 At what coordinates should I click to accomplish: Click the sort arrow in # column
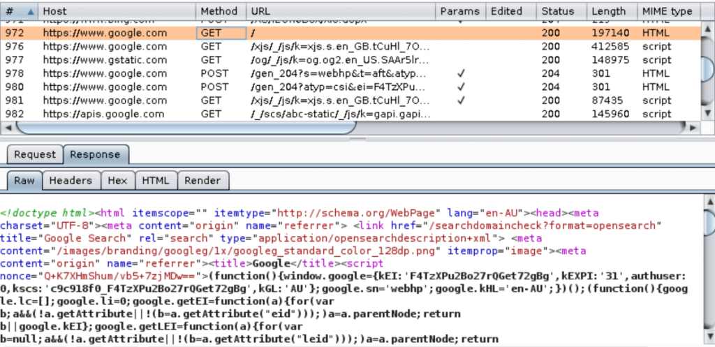[29, 12]
